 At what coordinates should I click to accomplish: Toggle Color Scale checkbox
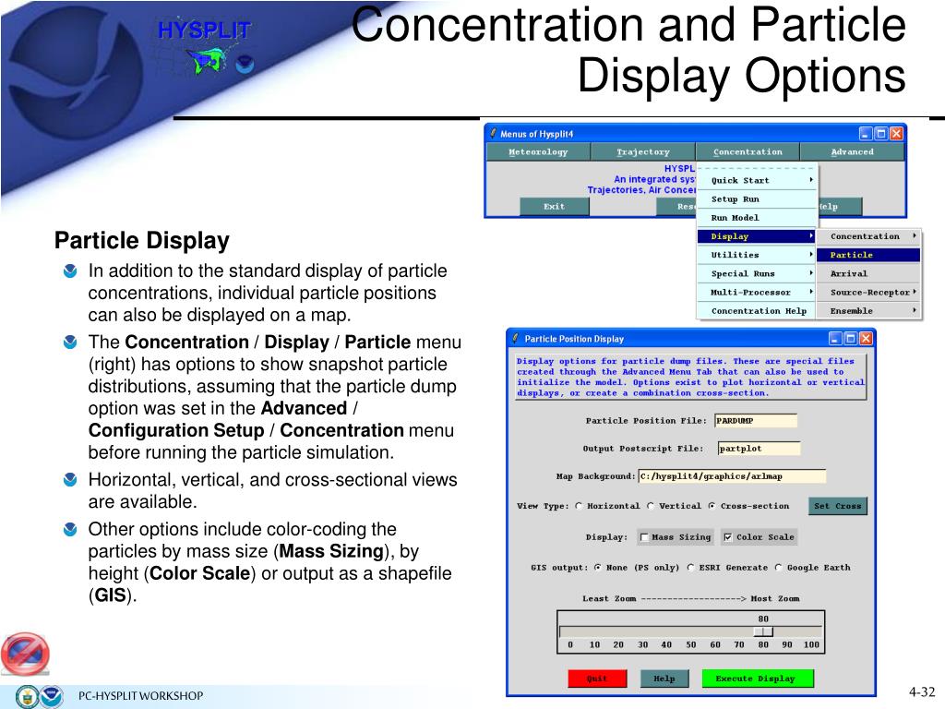[x=728, y=537]
